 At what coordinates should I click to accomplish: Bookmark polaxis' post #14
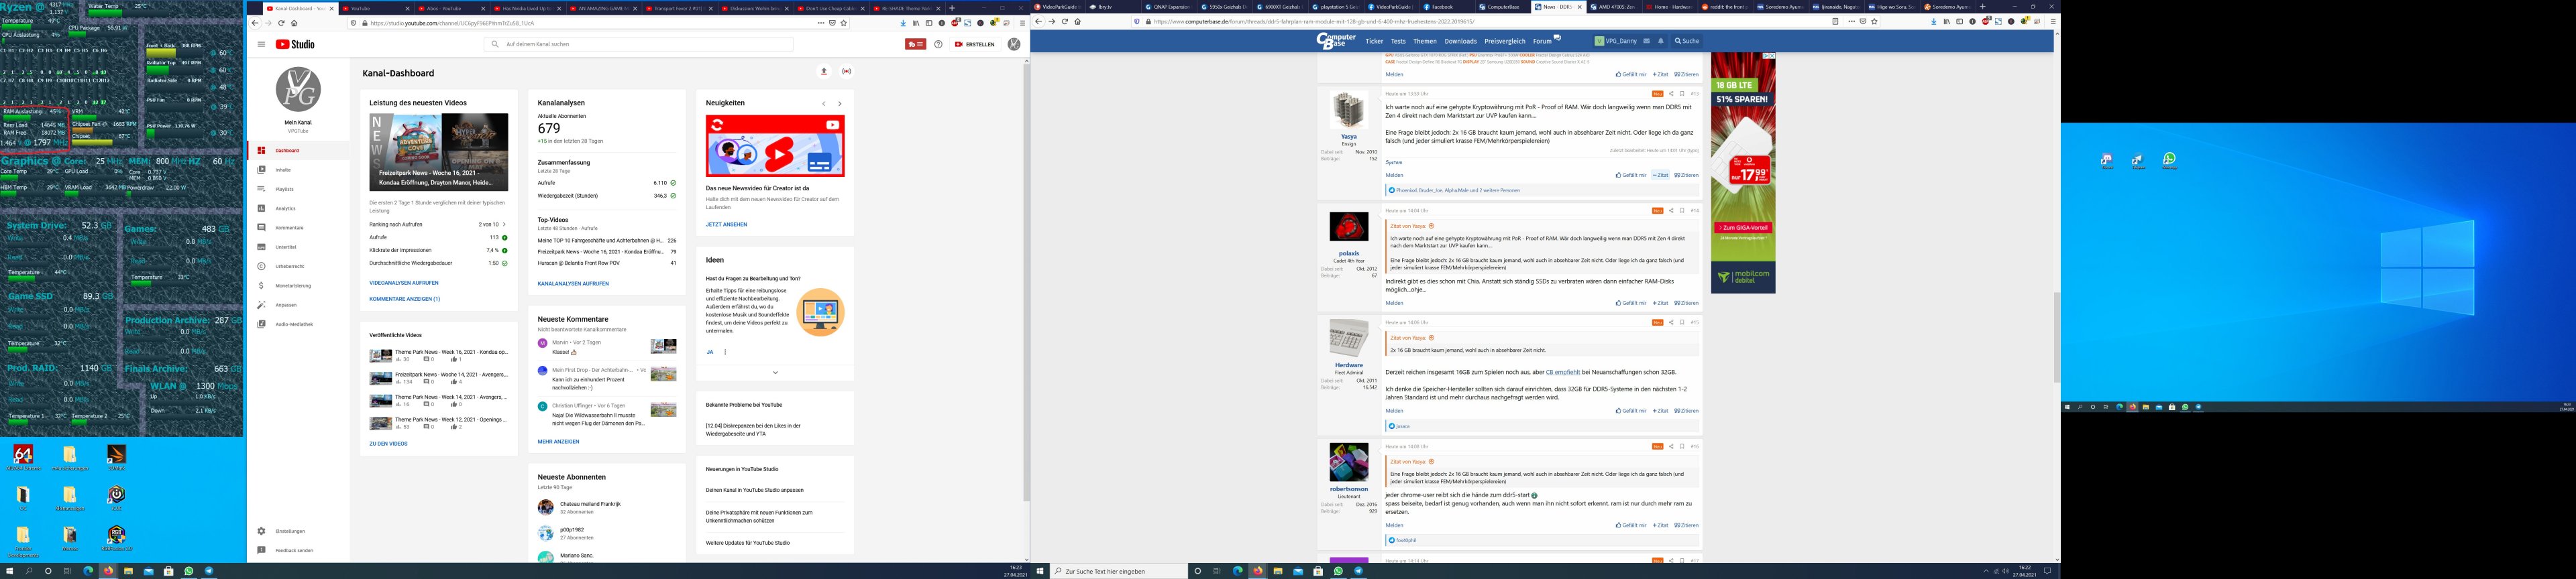1682,210
